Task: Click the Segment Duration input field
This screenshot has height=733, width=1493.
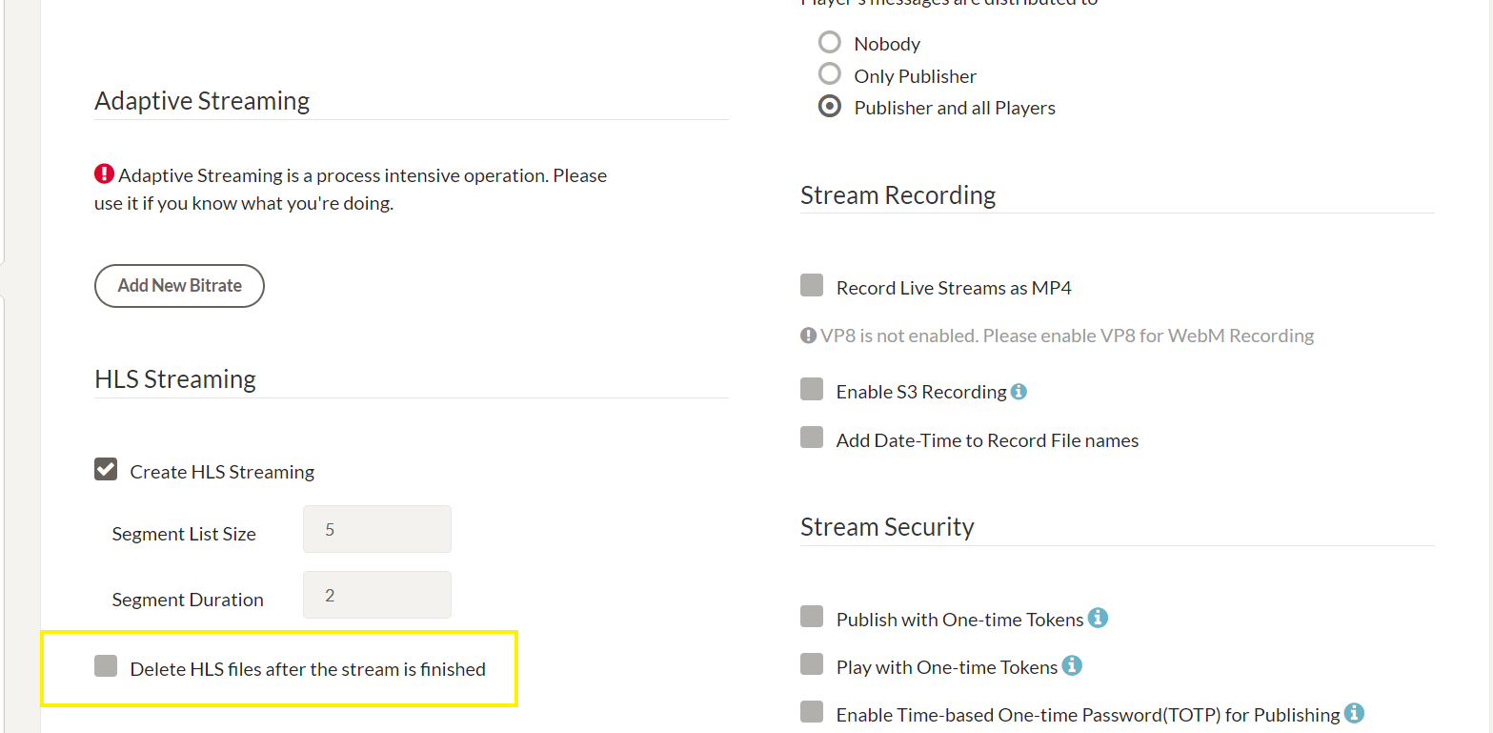Action: click(x=377, y=595)
